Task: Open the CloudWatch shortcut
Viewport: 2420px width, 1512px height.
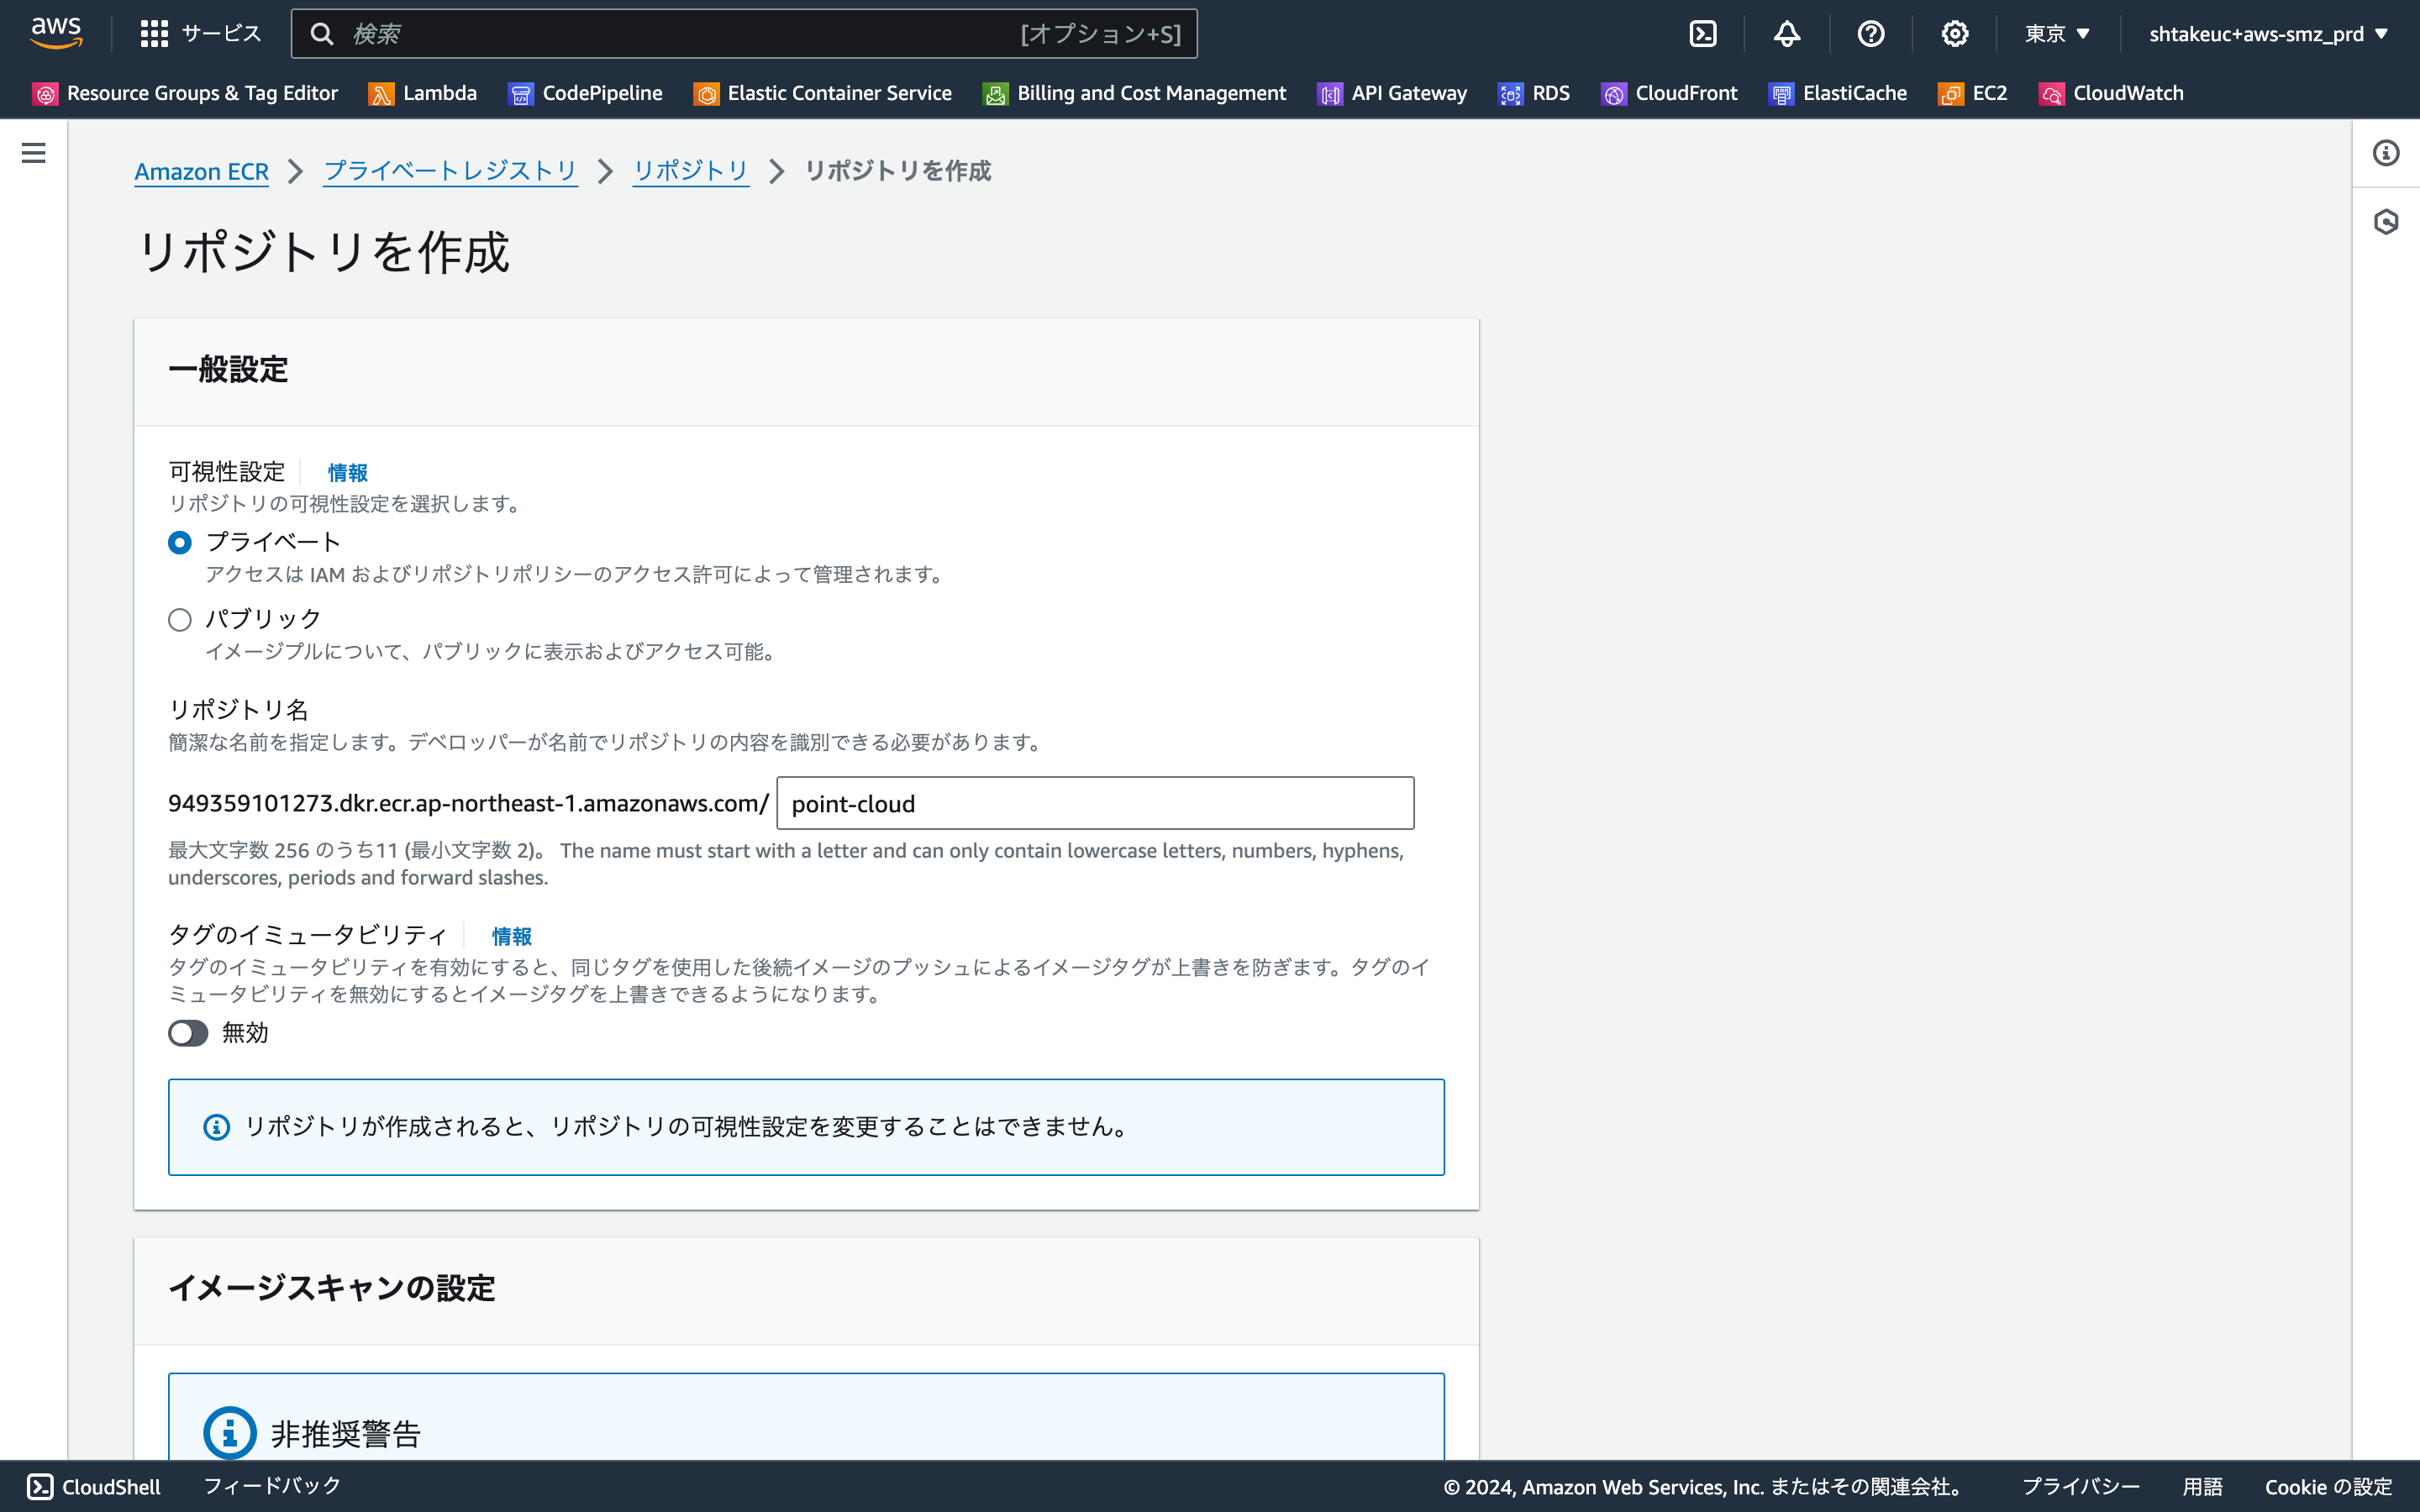Action: click(x=2111, y=93)
